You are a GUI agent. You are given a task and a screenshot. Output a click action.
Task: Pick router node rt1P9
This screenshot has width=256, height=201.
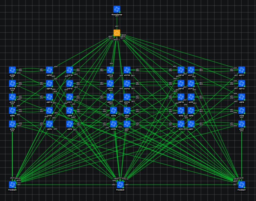[x=191, y=97]
